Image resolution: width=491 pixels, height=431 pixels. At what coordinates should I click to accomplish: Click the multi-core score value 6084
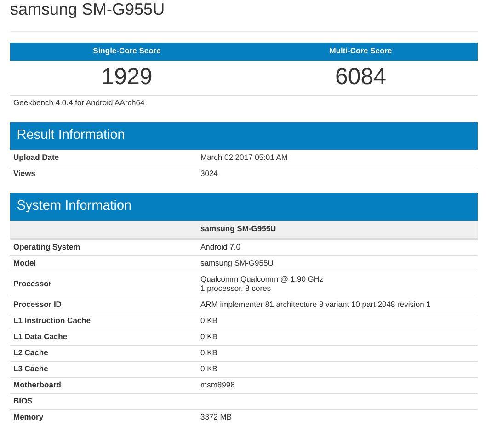pos(360,76)
